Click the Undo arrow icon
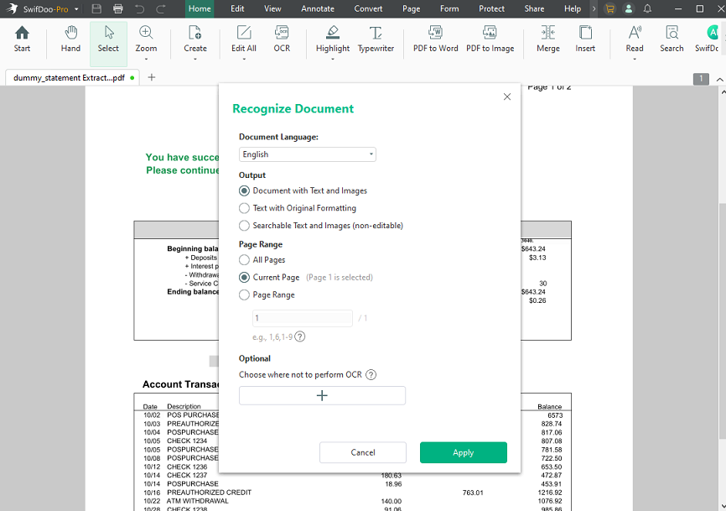Screen dimensions: 726x511 (139, 8)
